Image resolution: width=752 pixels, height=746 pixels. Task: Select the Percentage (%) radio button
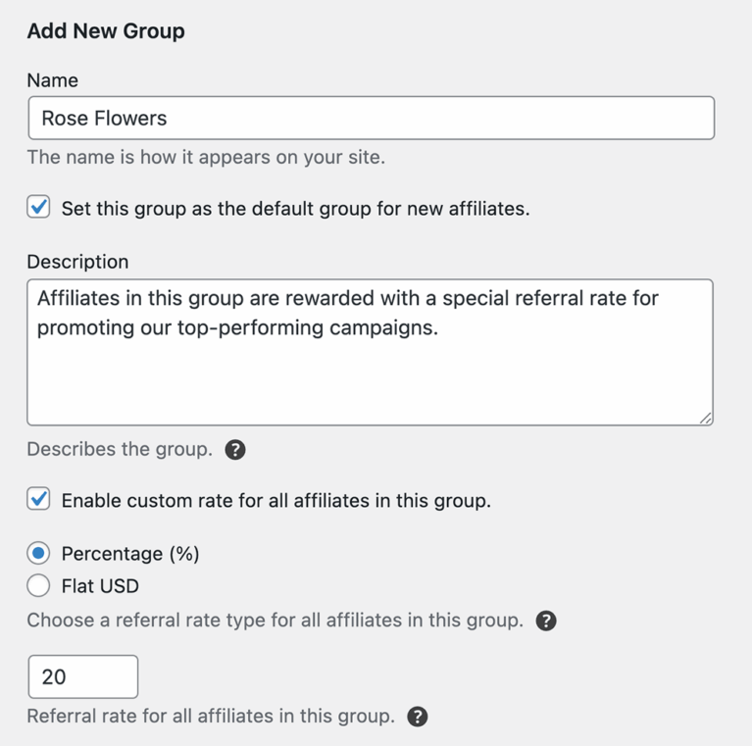[x=38, y=553]
